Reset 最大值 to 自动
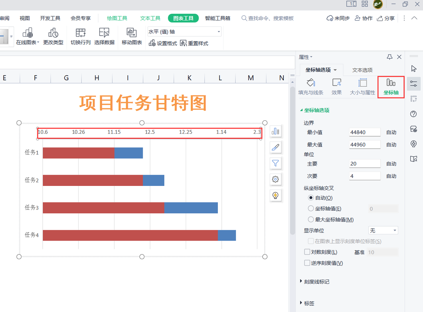This screenshot has height=312, width=423. (x=391, y=145)
